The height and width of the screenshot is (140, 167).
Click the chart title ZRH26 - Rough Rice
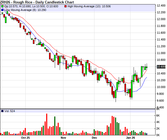click(37, 2)
